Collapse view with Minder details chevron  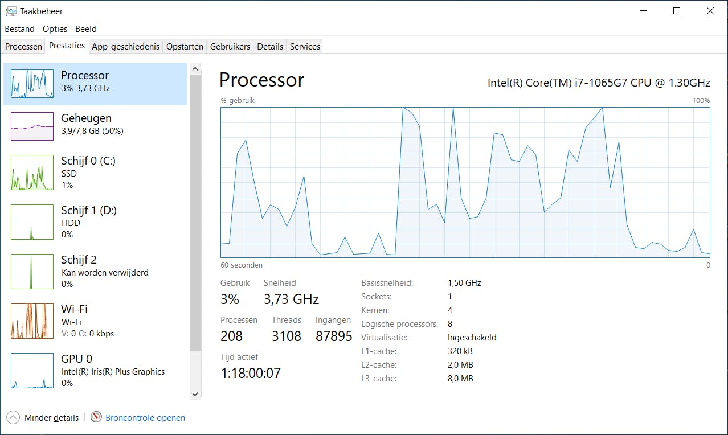pyautogui.click(x=13, y=417)
